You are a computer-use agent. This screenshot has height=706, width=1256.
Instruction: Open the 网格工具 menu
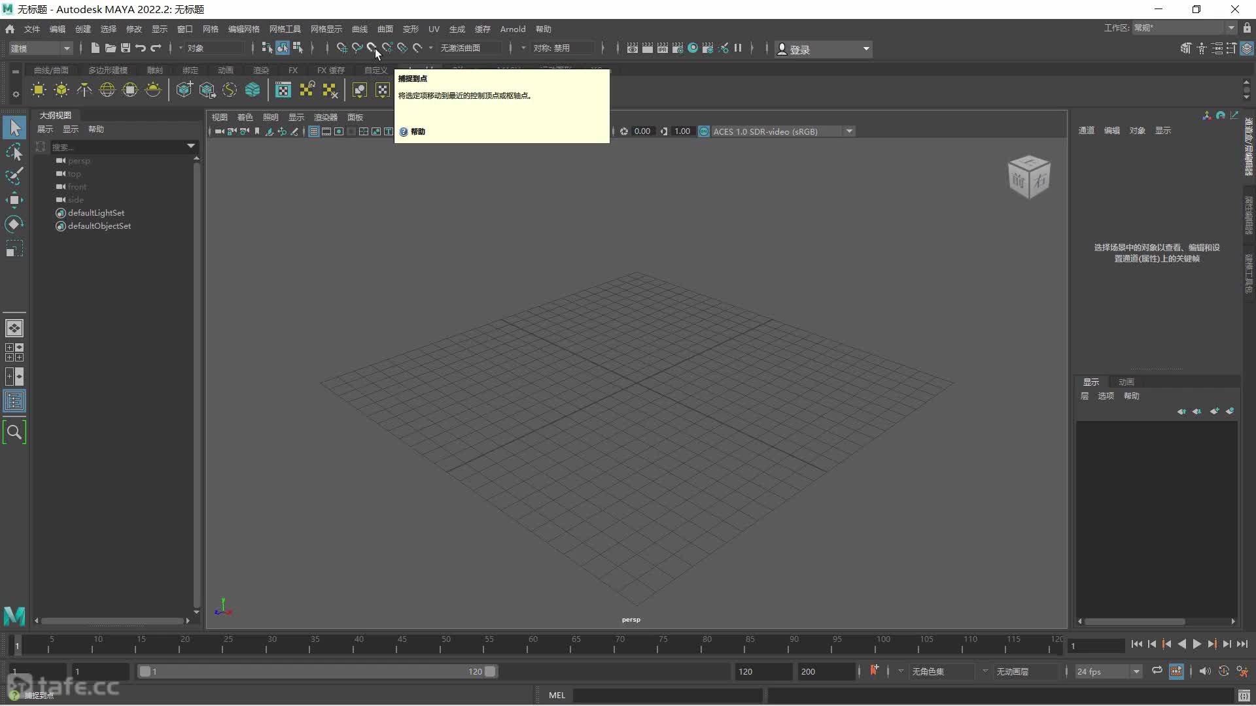click(x=285, y=29)
